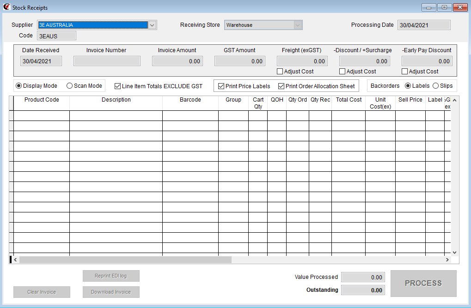The image size is (471, 308).
Task: Switch to Scan Mode
Action: (x=69, y=86)
